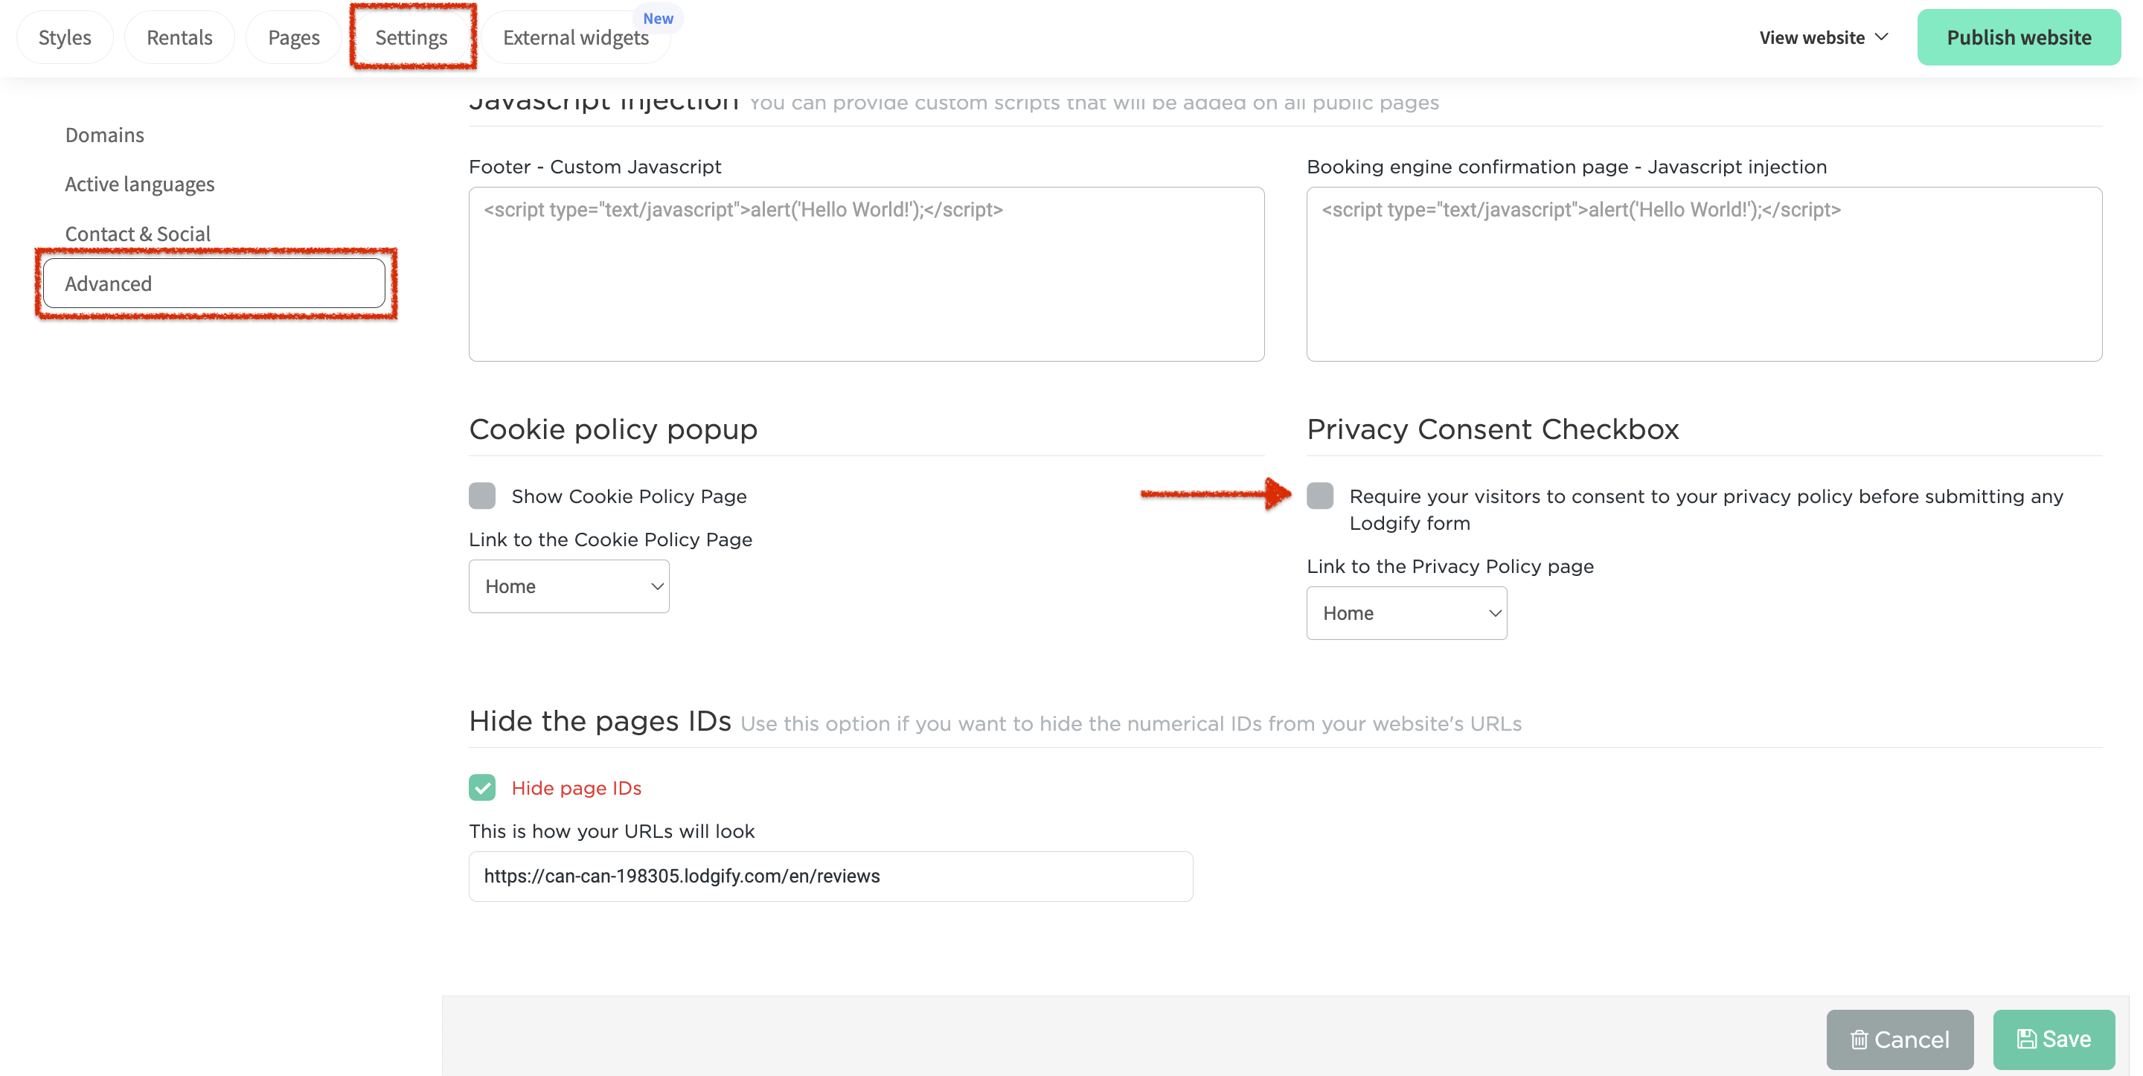
Task: Open the Cookie Policy Page link dropdown
Action: pos(569,586)
